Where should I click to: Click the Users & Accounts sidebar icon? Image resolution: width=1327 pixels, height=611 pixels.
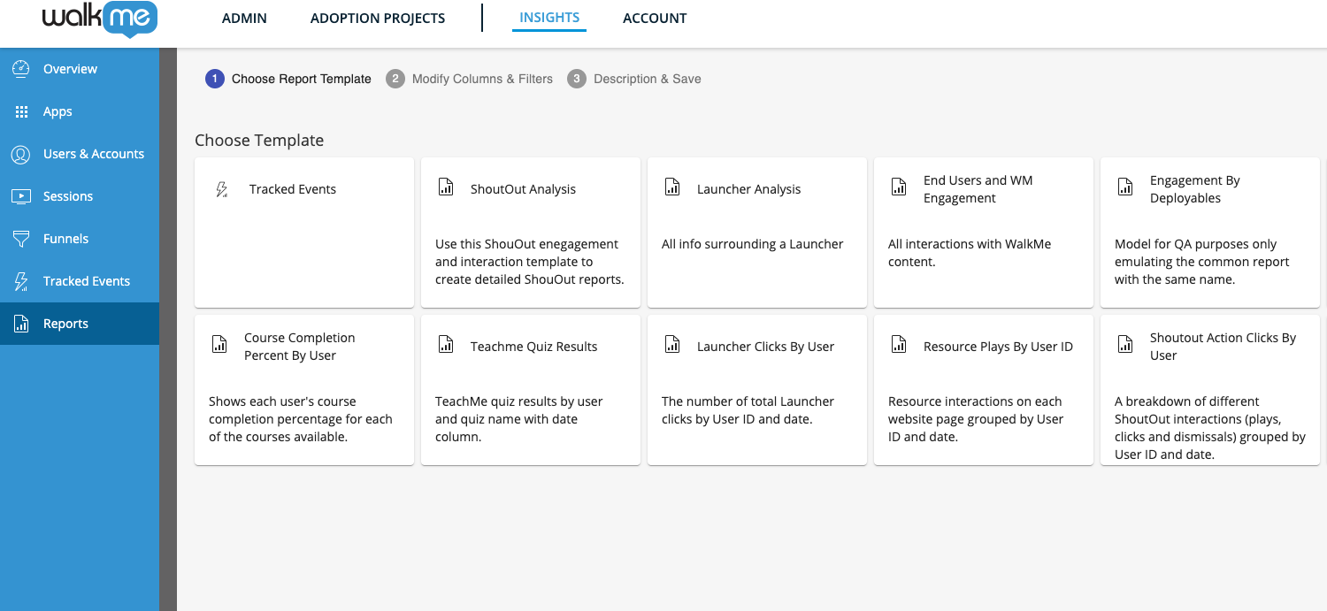coord(19,153)
